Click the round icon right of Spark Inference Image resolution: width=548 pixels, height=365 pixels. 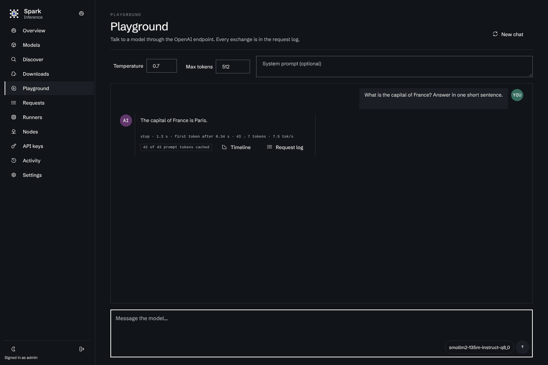pos(81,13)
